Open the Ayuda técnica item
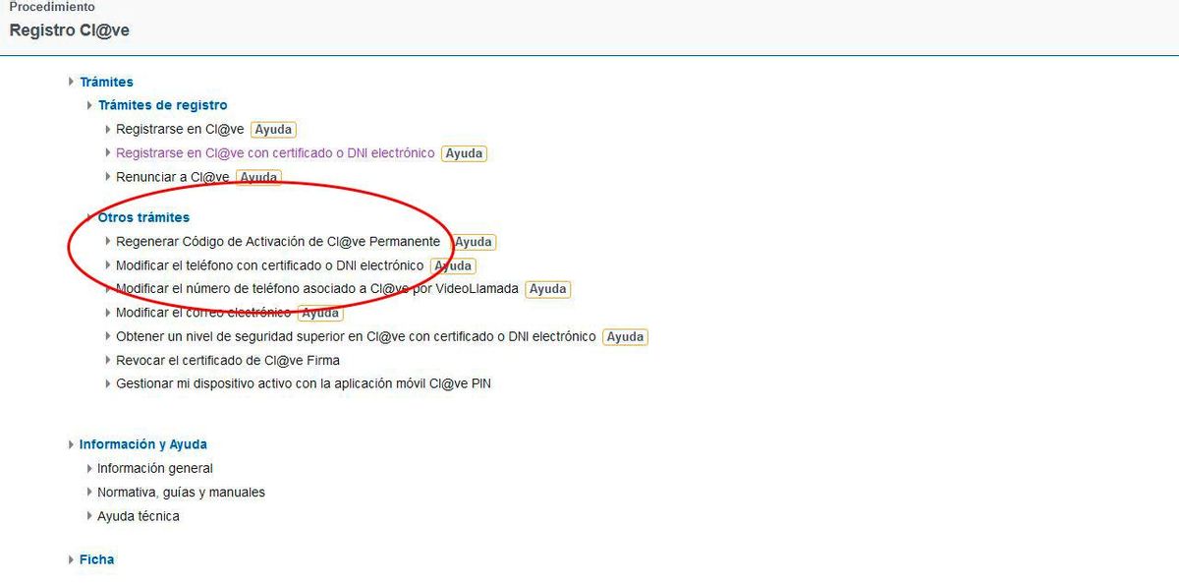 pyautogui.click(x=138, y=516)
